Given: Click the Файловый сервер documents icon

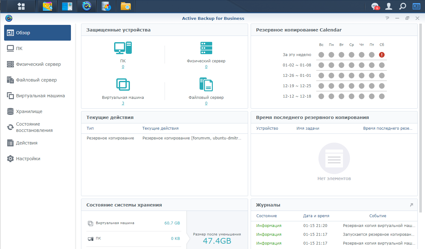Looking at the screenshot, I should click(206, 84).
